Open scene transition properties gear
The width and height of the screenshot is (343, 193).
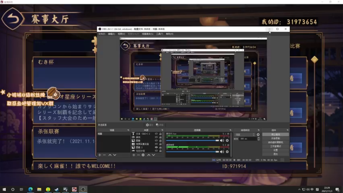coord(258,135)
